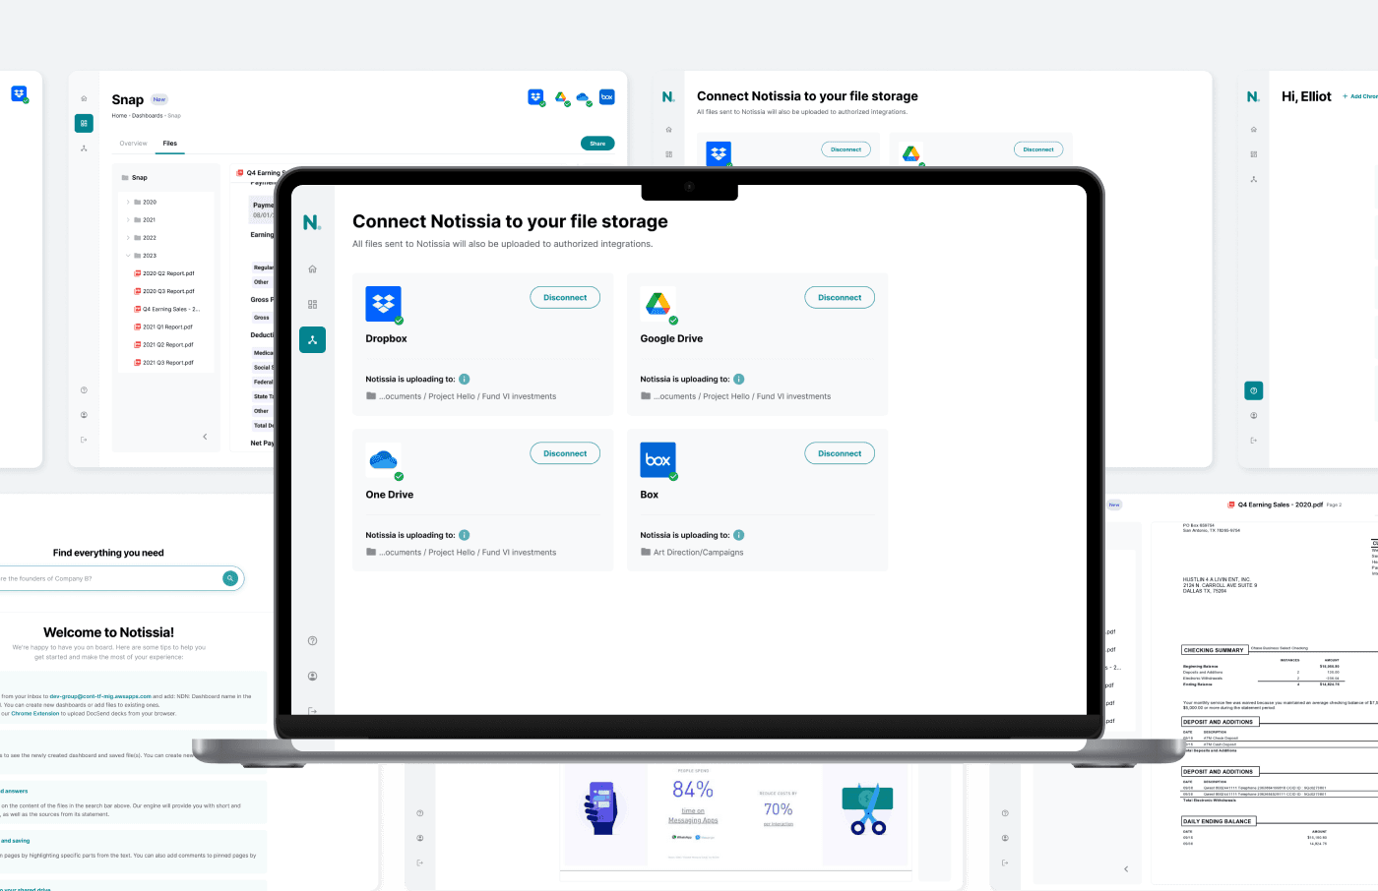Screen dimensions: 1378x891
Task: Open 2021 Q2 Report.pdf
Action: (163, 344)
